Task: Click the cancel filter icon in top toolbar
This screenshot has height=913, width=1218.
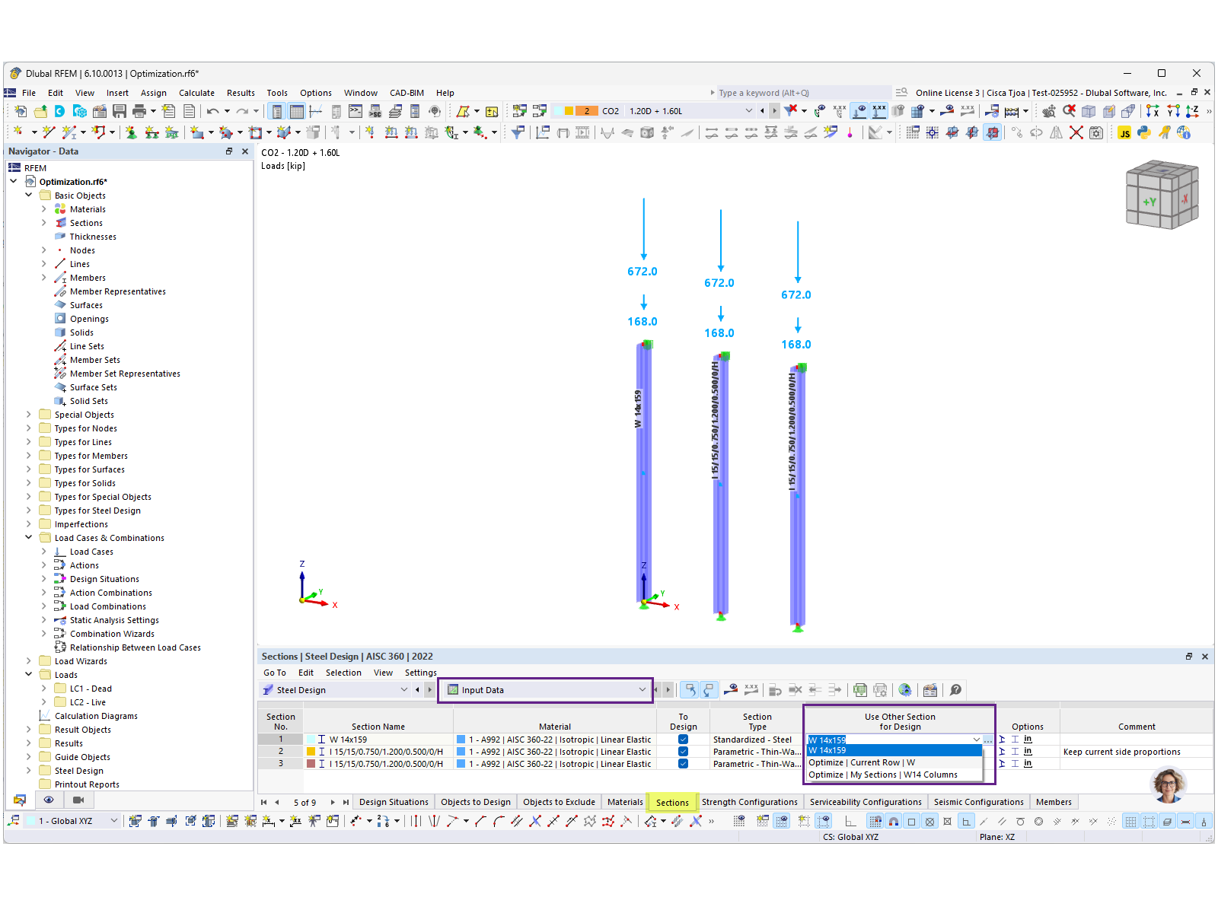Action: tap(791, 111)
